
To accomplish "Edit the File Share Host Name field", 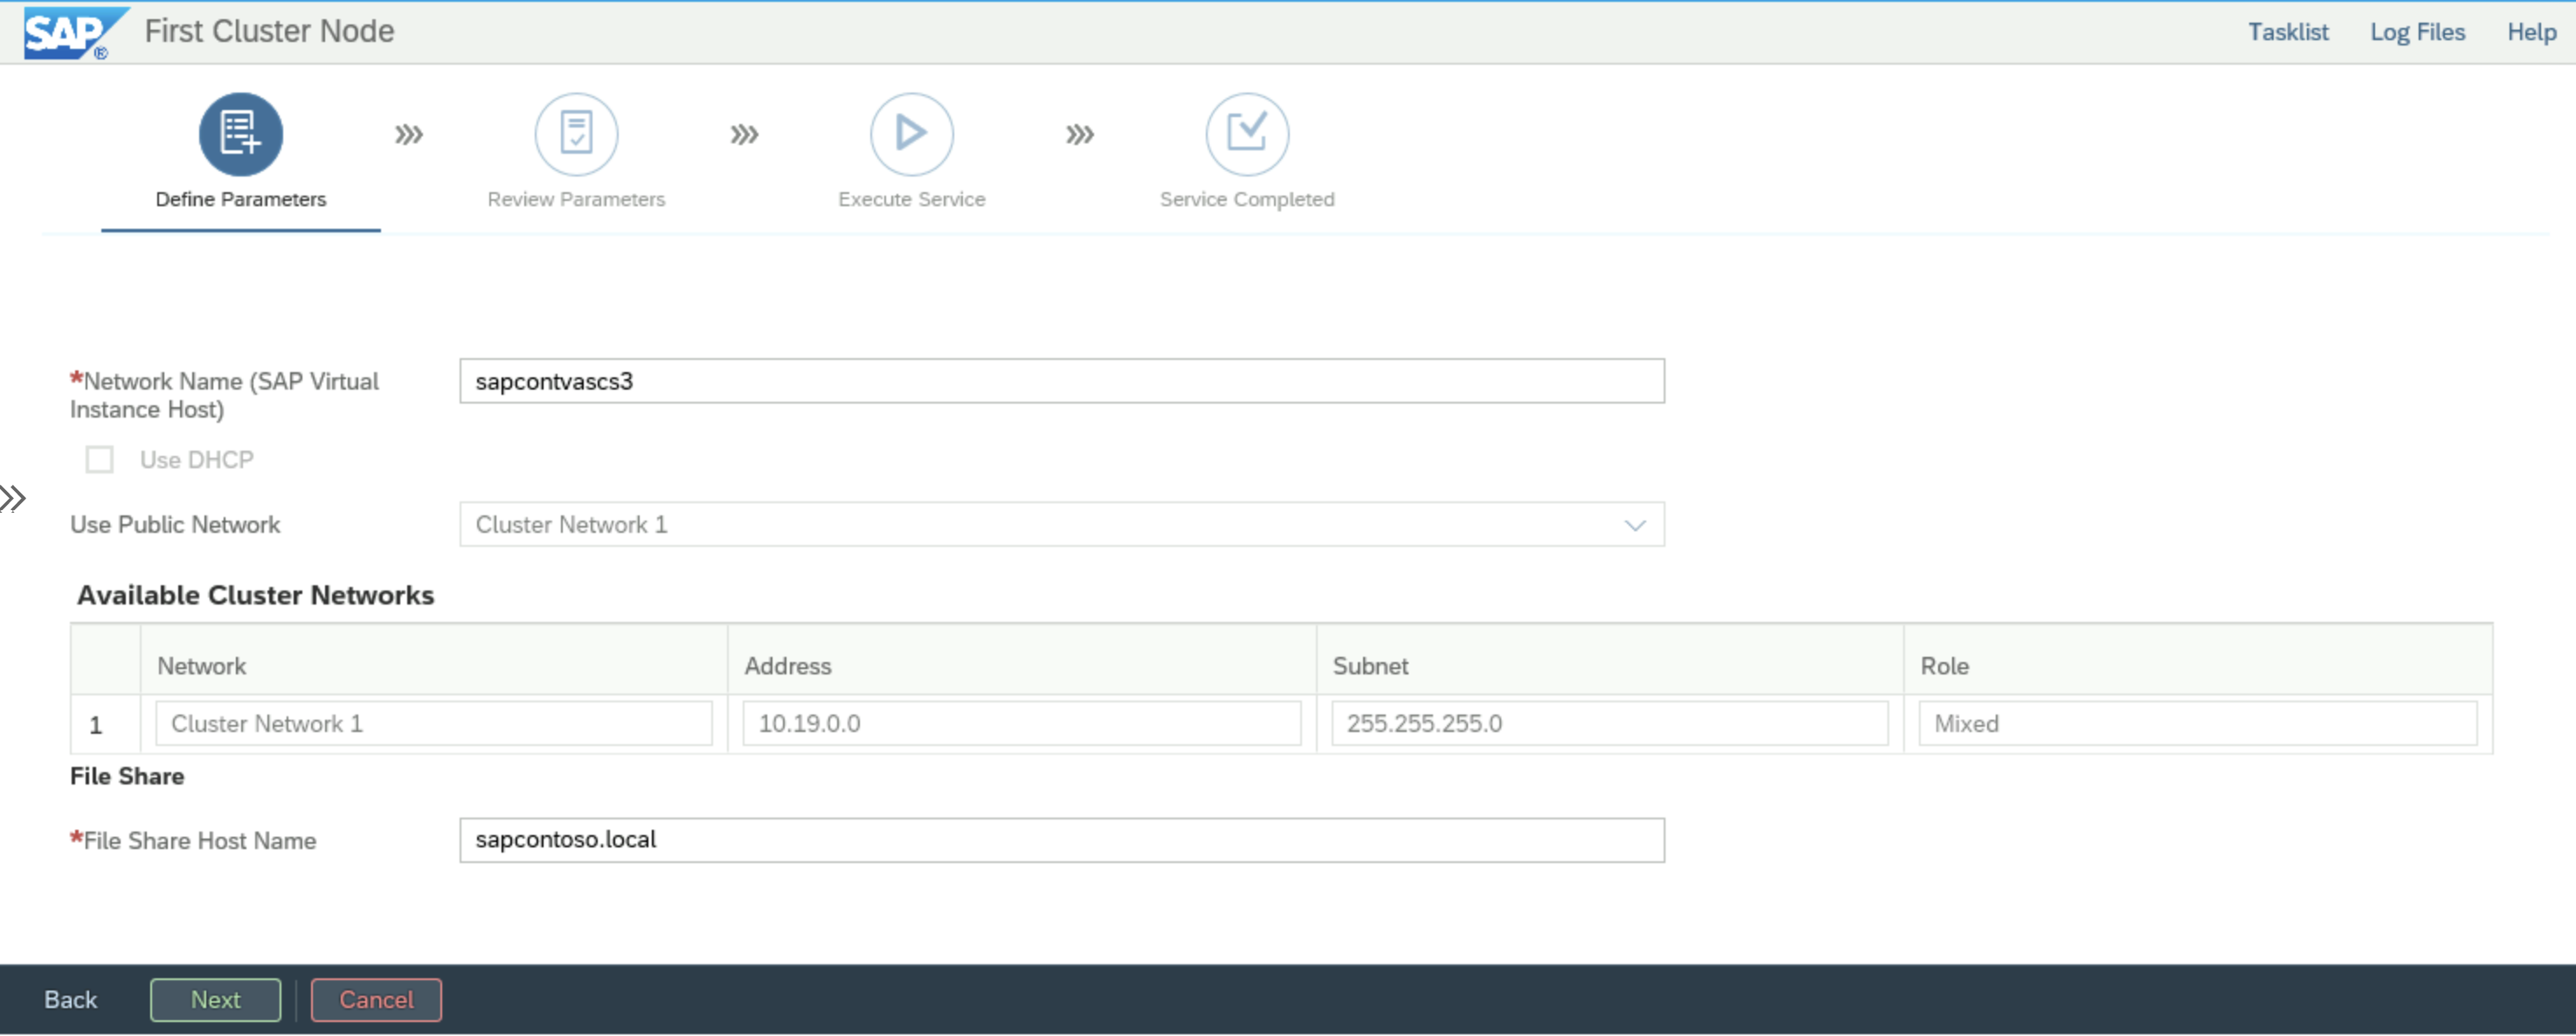I will coord(1058,839).
